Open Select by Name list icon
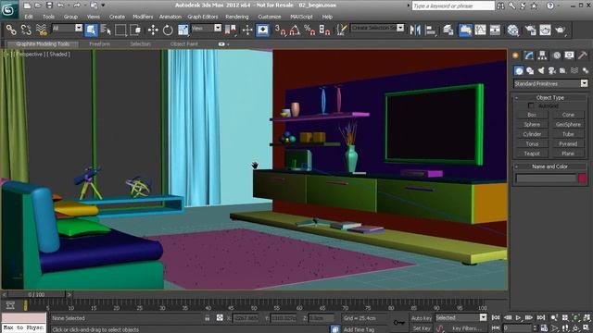 click(107, 30)
